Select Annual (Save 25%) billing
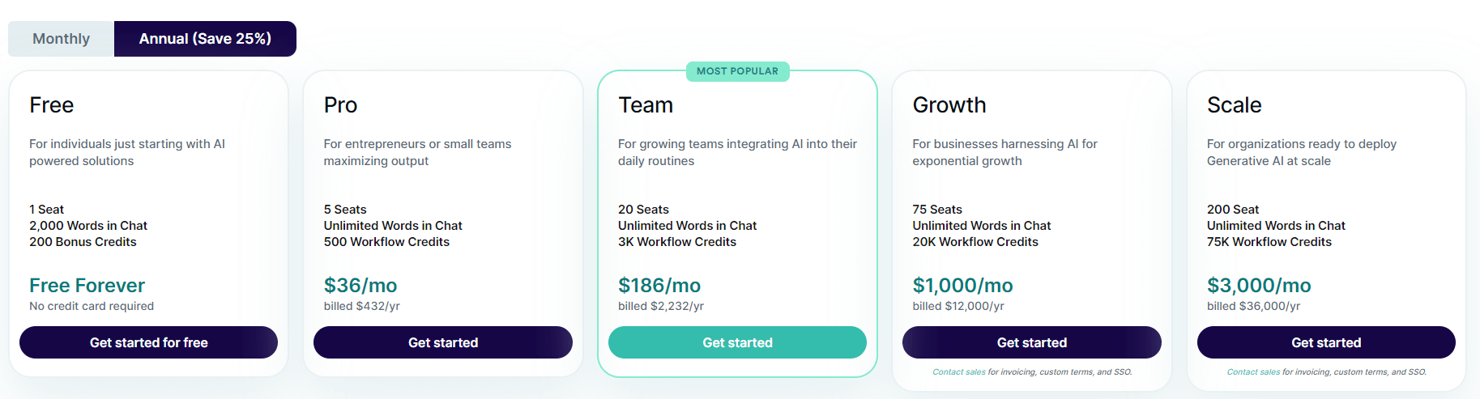The image size is (1480, 399). pyautogui.click(x=205, y=39)
